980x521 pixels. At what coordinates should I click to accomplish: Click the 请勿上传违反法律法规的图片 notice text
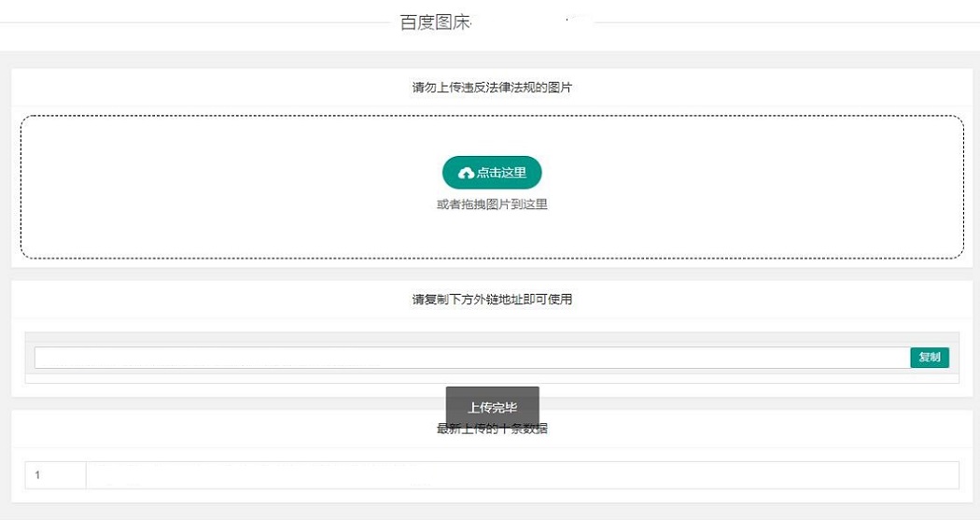coord(492,88)
